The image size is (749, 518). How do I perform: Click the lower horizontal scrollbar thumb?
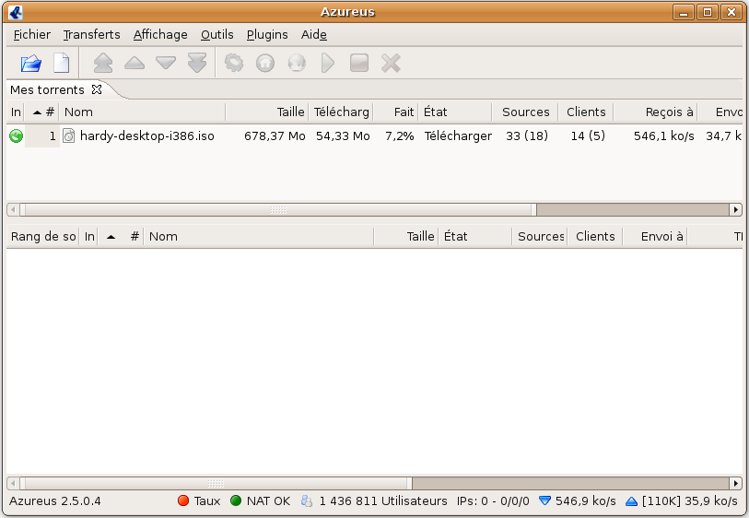click(216, 483)
